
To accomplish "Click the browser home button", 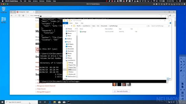I will click(23, 15).
